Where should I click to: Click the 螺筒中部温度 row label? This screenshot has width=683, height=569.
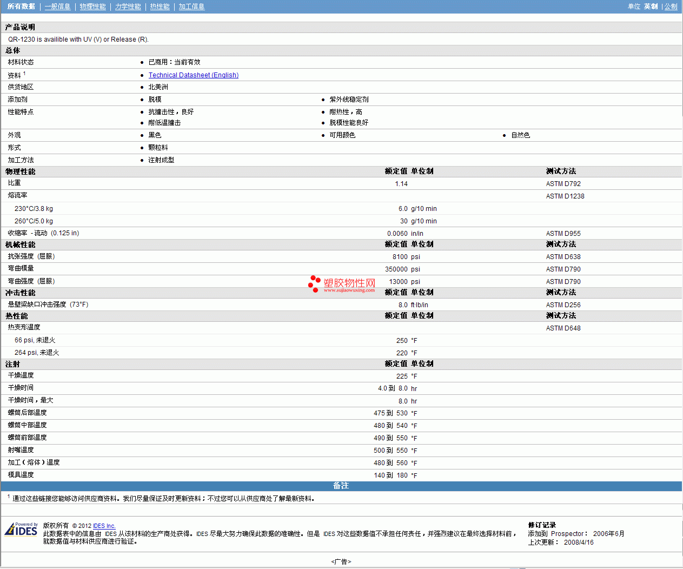click(x=27, y=425)
